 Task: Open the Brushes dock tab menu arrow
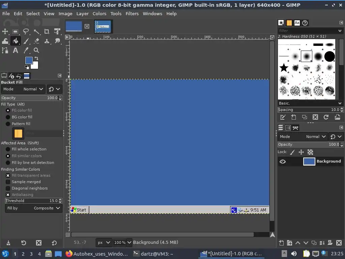(x=341, y=23)
